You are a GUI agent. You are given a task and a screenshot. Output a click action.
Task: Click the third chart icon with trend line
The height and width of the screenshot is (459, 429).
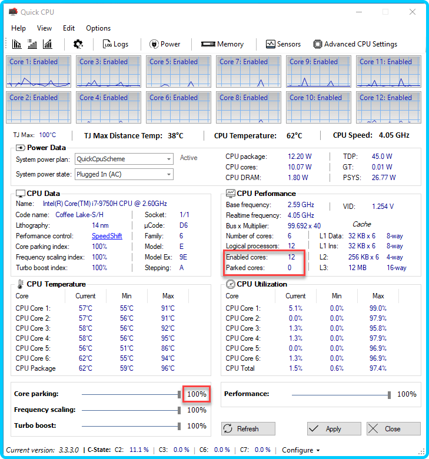coord(47,44)
